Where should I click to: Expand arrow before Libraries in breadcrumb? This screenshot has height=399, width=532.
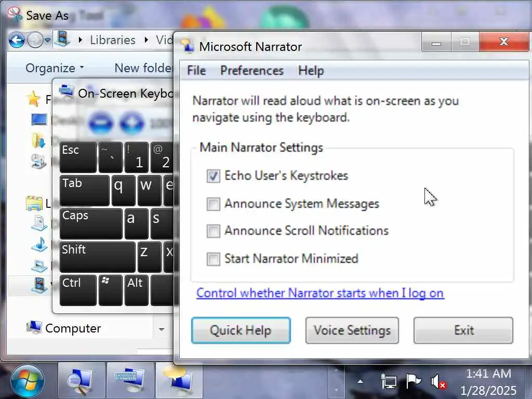pos(81,40)
